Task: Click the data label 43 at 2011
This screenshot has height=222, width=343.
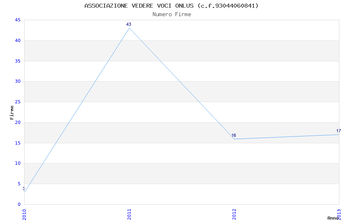Action: (x=129, y=24)
